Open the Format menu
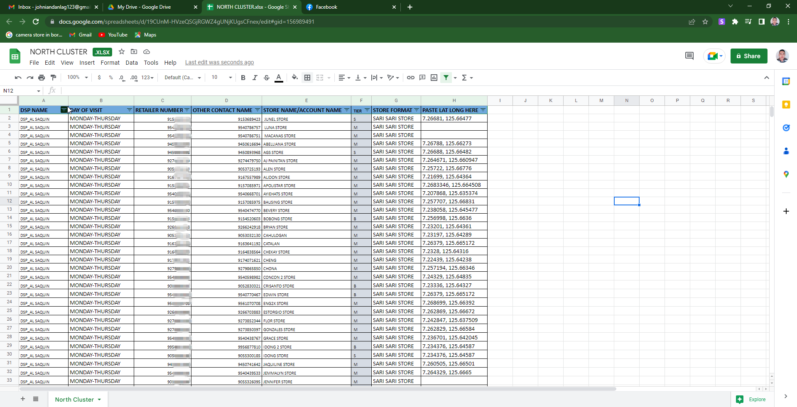The width and height of the screenshot is (797, 407). 110,63
